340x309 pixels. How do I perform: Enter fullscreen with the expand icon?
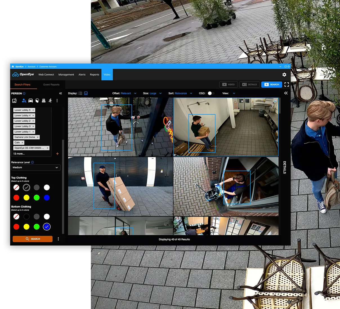(287, 85)
